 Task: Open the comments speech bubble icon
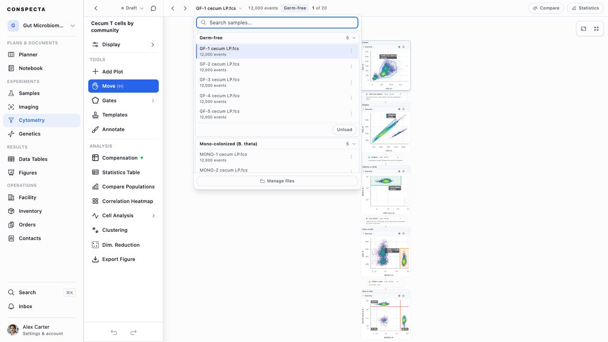pos(153,8)
